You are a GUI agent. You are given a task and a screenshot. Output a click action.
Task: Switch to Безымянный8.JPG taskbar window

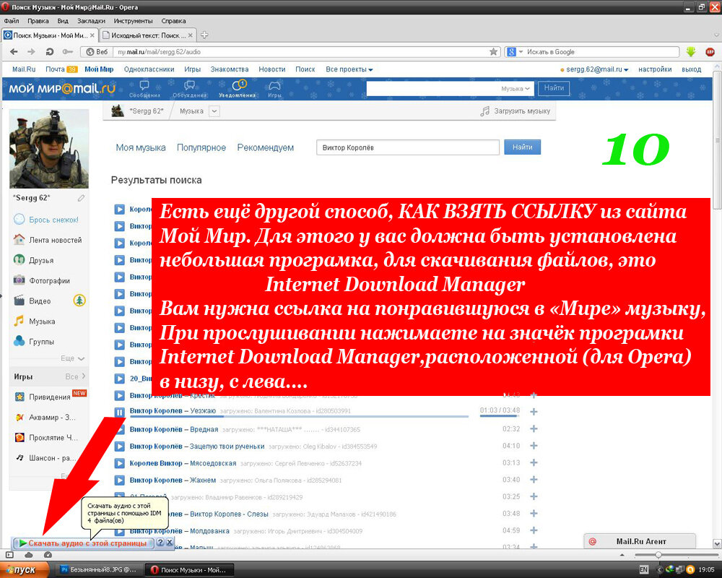tap(98, 570)
